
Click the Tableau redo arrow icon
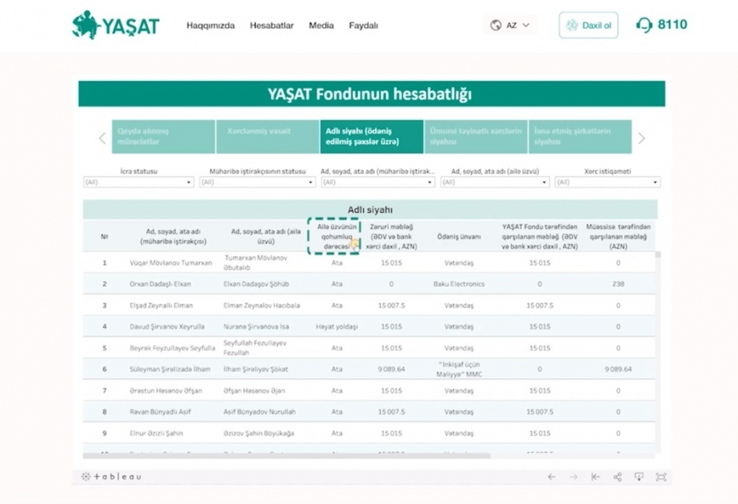click(x=573, y=477)
